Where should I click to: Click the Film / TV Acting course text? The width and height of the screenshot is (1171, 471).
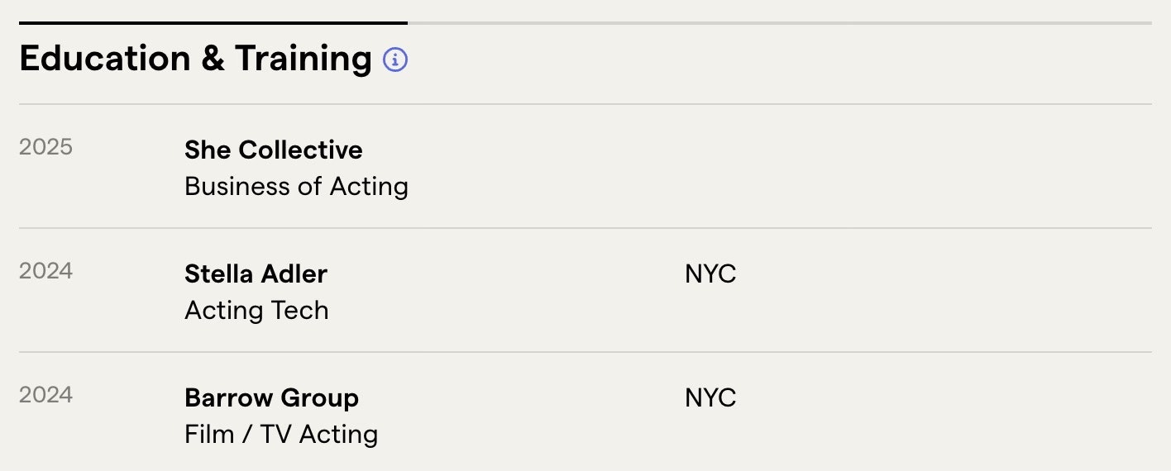coord(281,435)
